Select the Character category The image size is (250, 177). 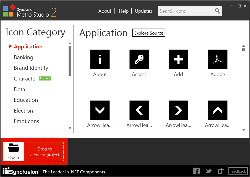25,79
